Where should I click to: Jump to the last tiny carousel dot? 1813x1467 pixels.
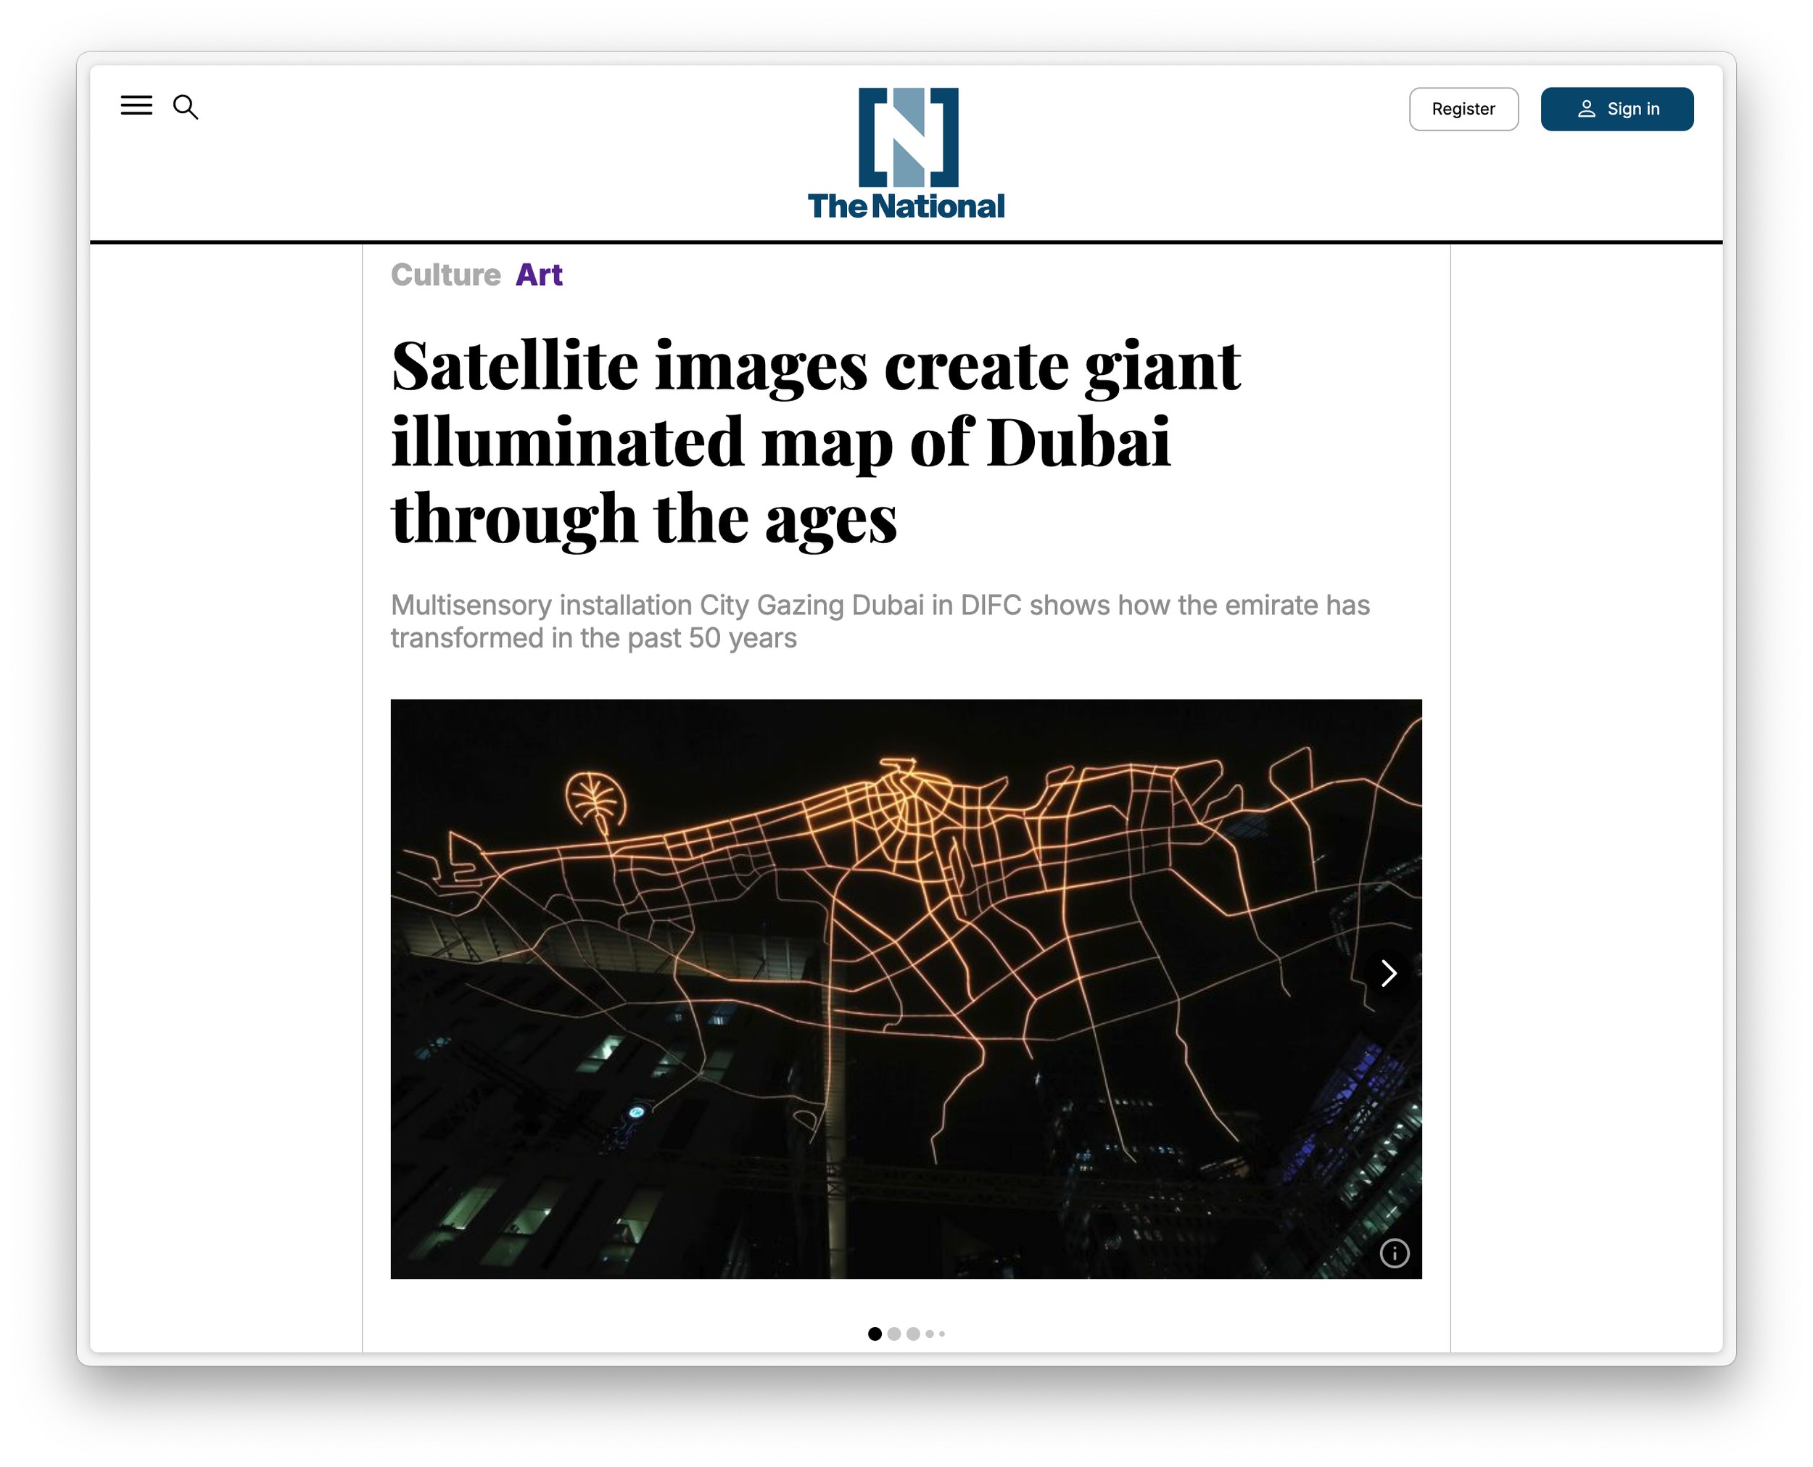(x=941, y=1334)
